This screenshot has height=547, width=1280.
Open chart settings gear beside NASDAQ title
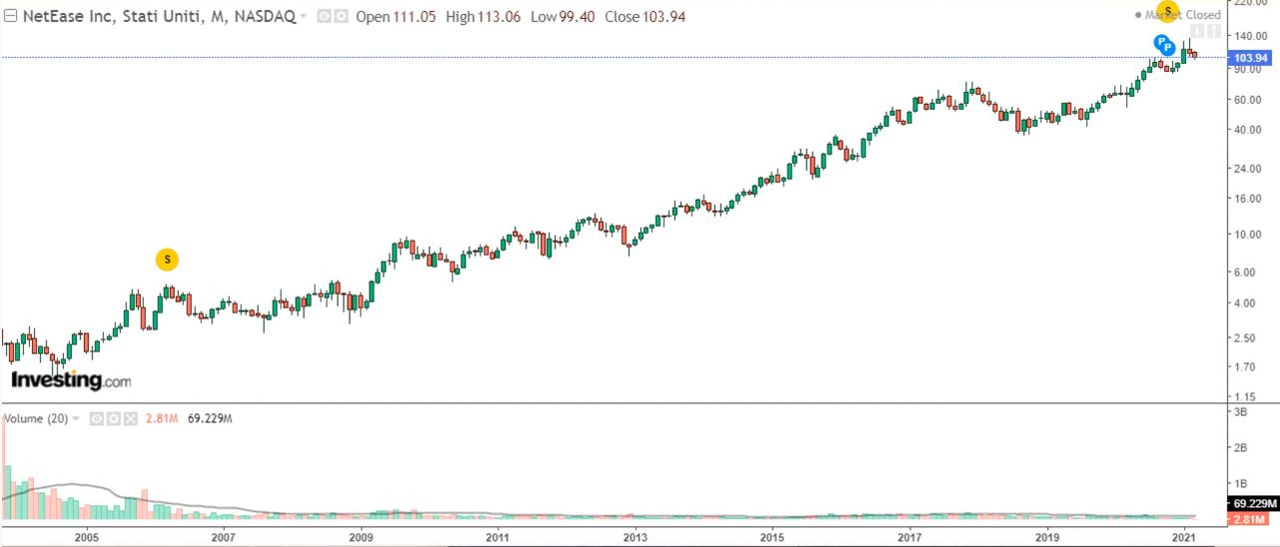[341, 17]
